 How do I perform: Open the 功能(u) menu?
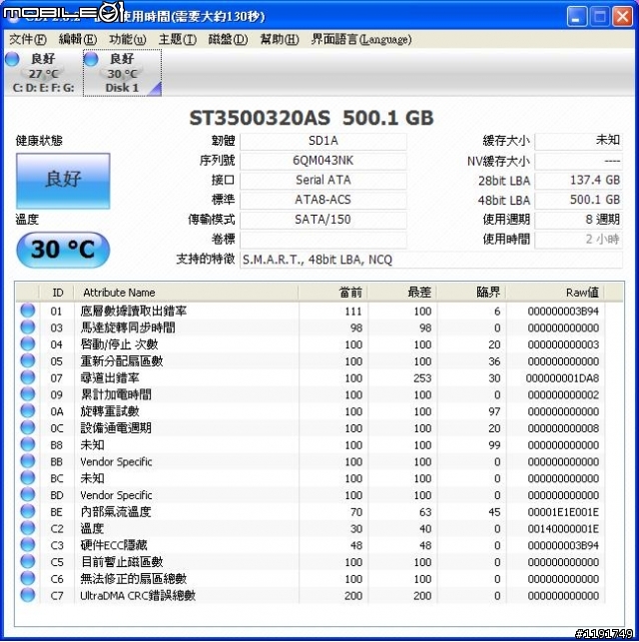128,39
